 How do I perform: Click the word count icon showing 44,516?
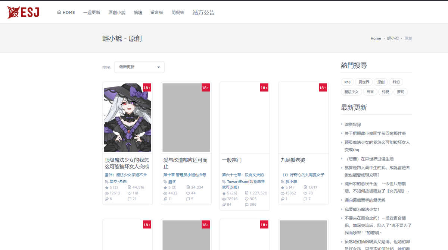130,187
